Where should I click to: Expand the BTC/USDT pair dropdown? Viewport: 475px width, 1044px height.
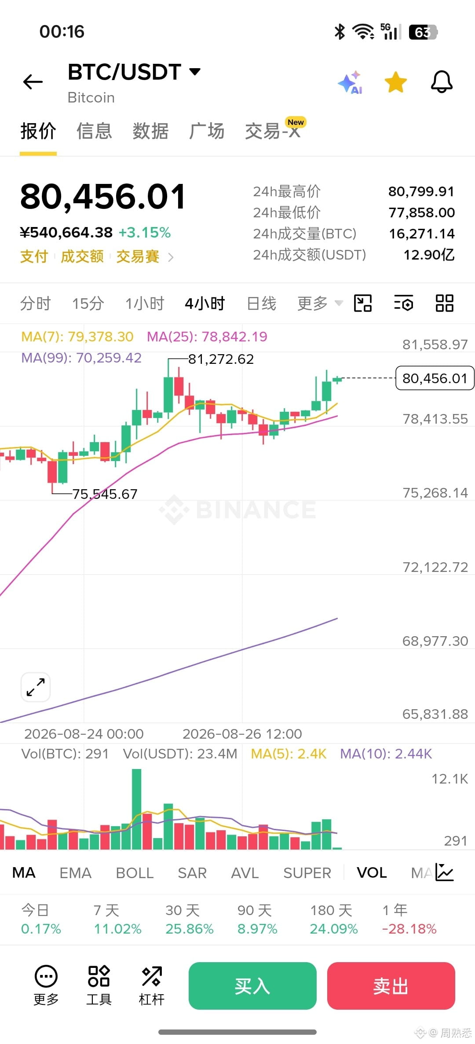pos(194,71)
